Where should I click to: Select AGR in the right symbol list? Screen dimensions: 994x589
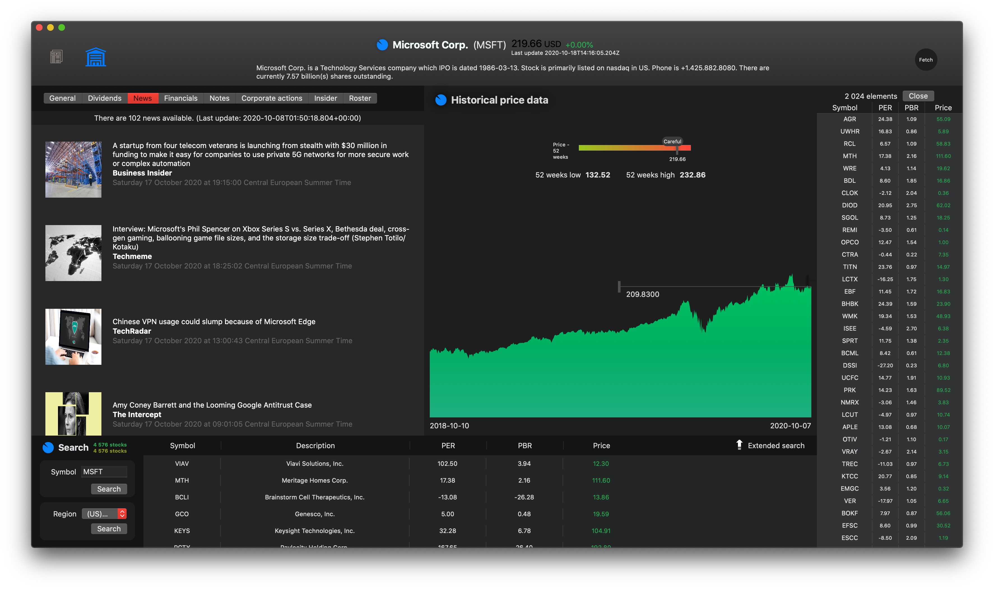(890, 119)
